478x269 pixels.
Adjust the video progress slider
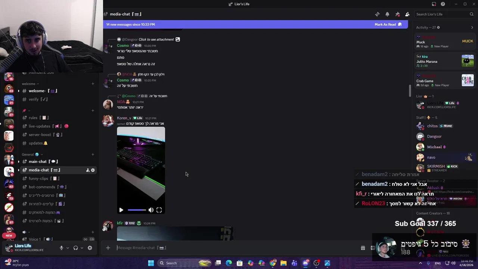click(x=137, y=210)
